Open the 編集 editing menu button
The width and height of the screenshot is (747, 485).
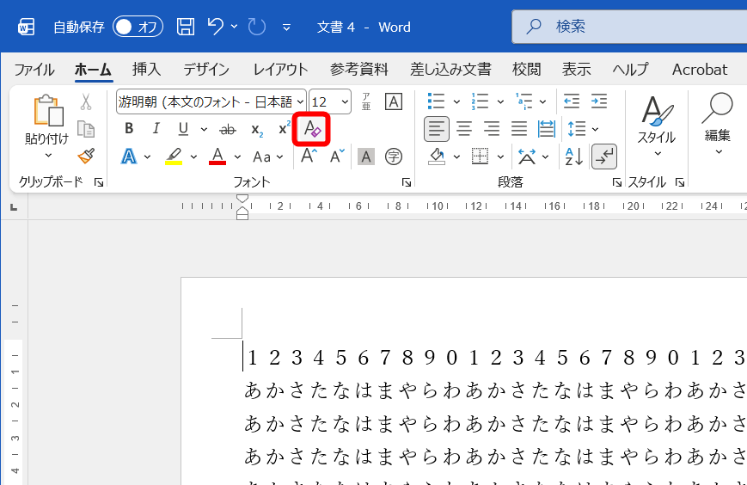pyautogui.click(x=718, y=125)
